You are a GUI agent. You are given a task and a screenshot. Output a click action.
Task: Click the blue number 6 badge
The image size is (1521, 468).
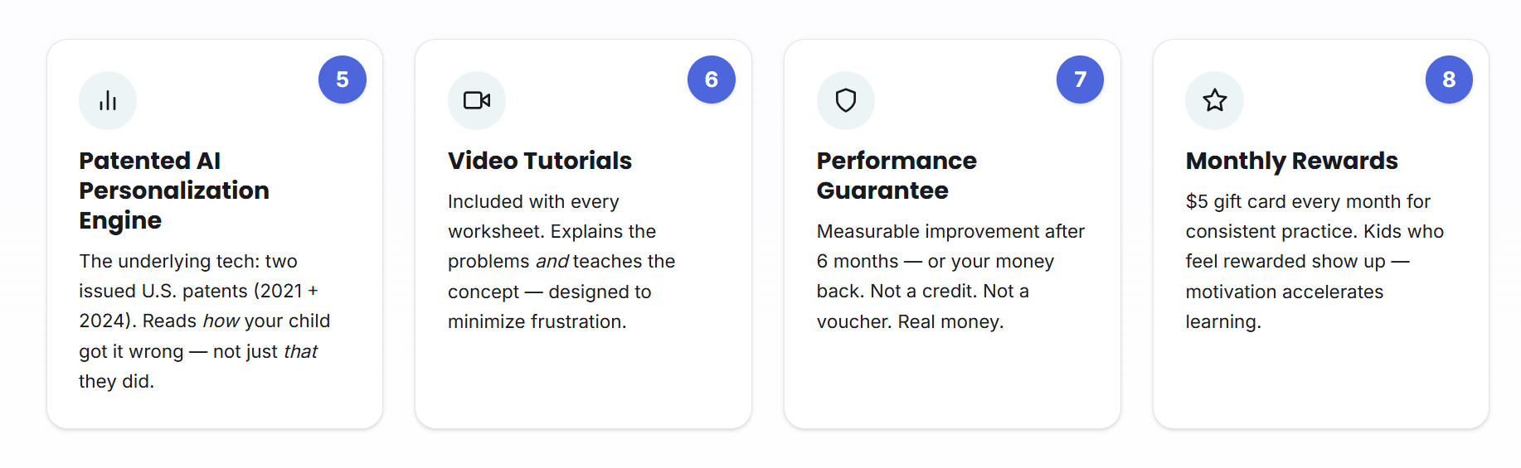pos(712,80)
